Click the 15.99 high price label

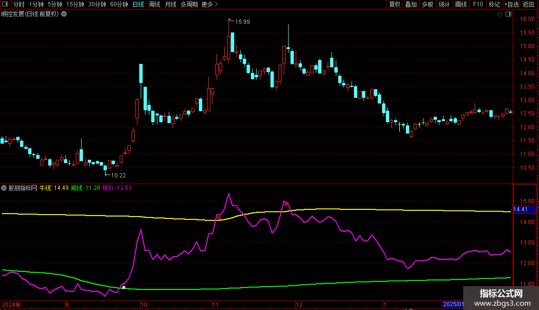(242, 22)
